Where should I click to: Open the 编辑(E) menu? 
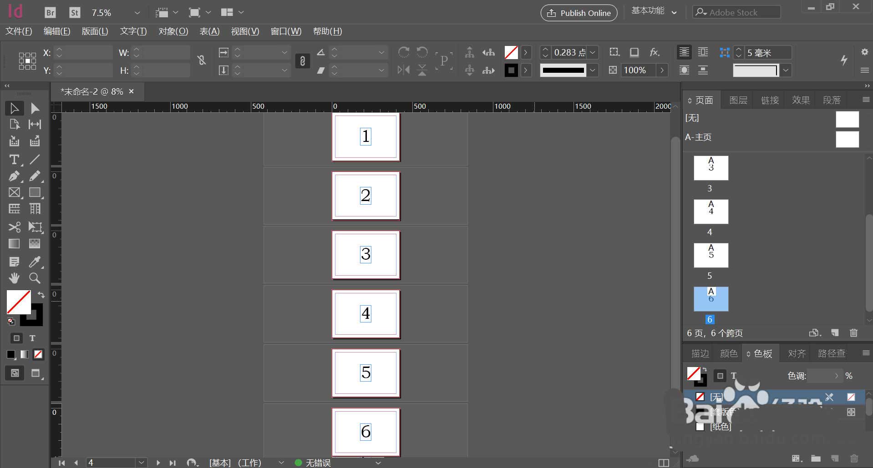click(x=57, y=31)
